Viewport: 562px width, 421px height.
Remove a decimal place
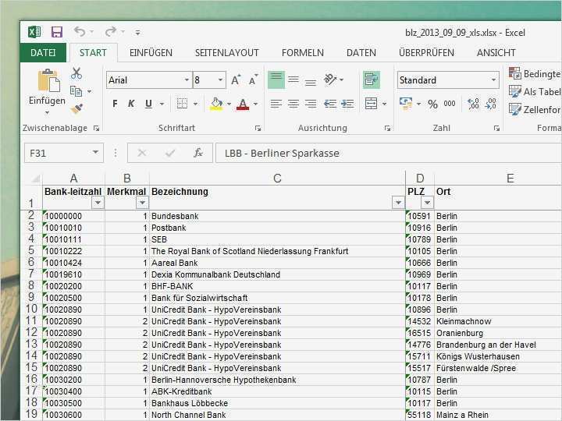491,104
